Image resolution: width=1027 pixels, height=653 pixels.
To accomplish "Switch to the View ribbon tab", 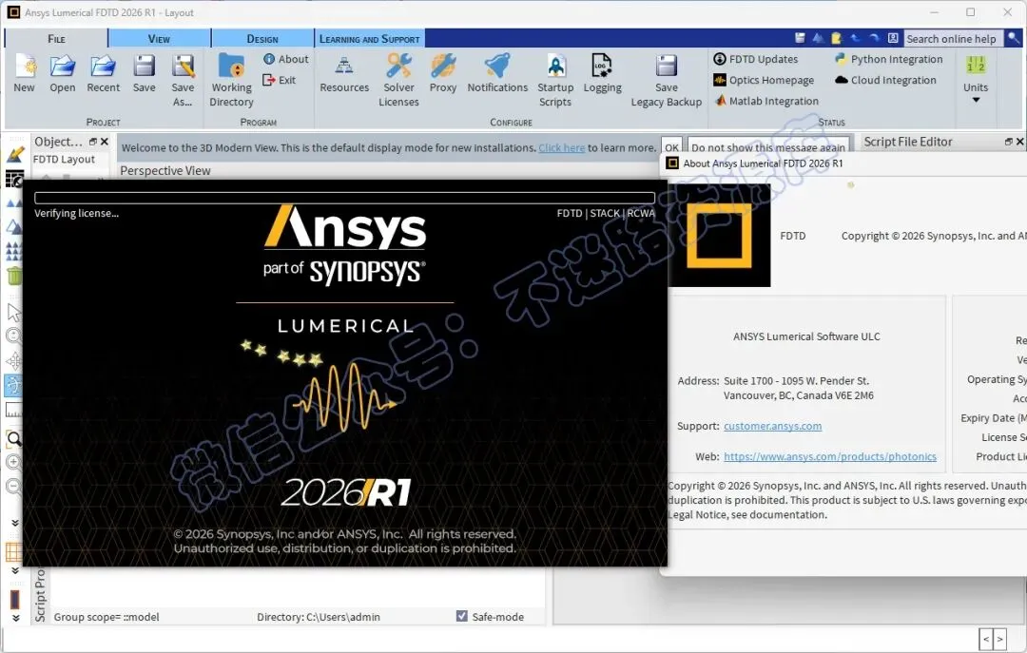I will pos(159,39).
